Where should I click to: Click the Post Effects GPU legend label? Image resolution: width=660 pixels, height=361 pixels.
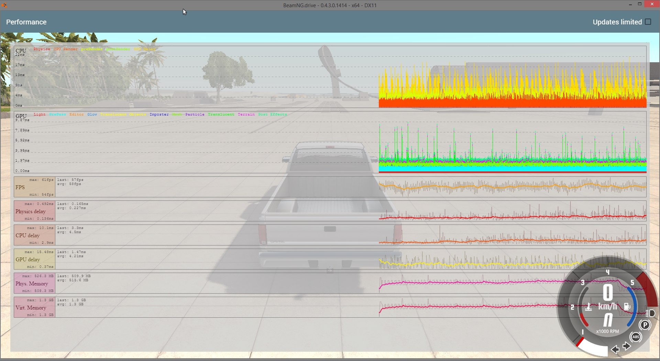[272, 114]
